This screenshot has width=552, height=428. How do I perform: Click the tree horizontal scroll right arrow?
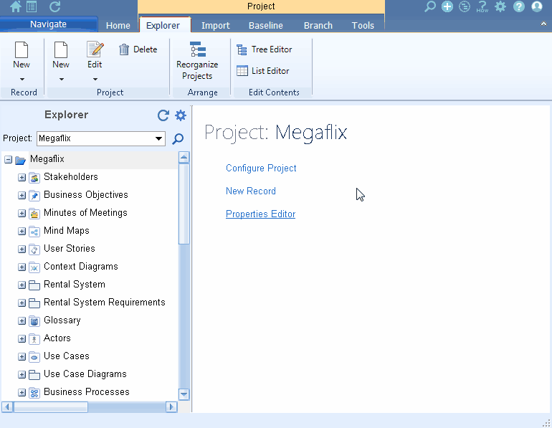(x=171, y=407)
